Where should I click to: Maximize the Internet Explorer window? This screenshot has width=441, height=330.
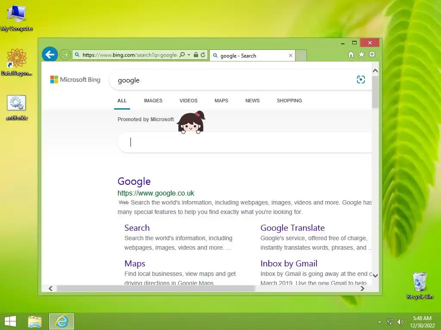[354, 43]
